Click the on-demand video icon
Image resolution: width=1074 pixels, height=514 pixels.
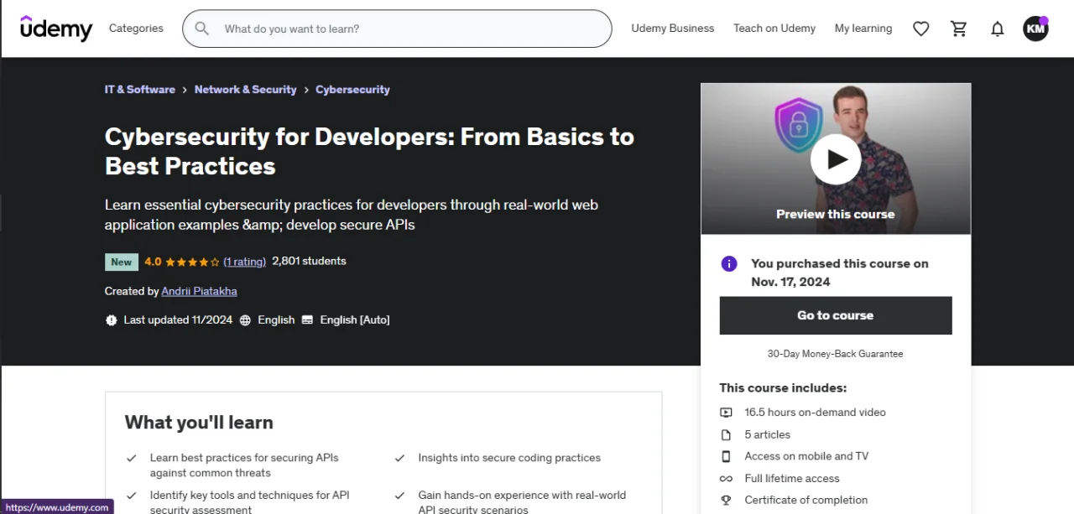tap(726, 413)
